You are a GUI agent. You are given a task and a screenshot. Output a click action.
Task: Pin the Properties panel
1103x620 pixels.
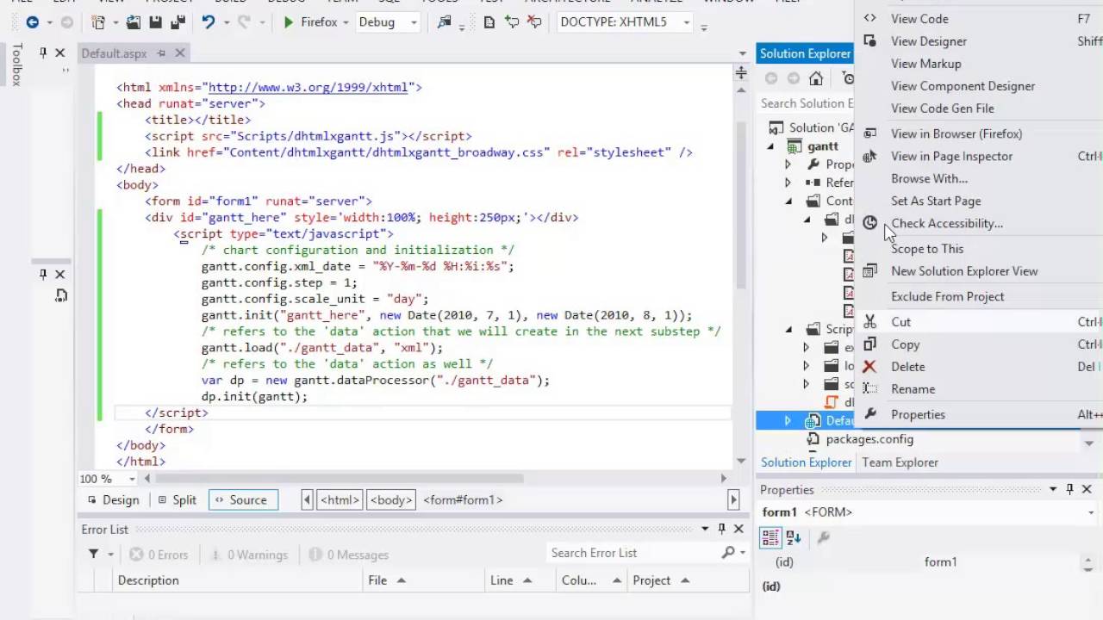pos(1070,489)
